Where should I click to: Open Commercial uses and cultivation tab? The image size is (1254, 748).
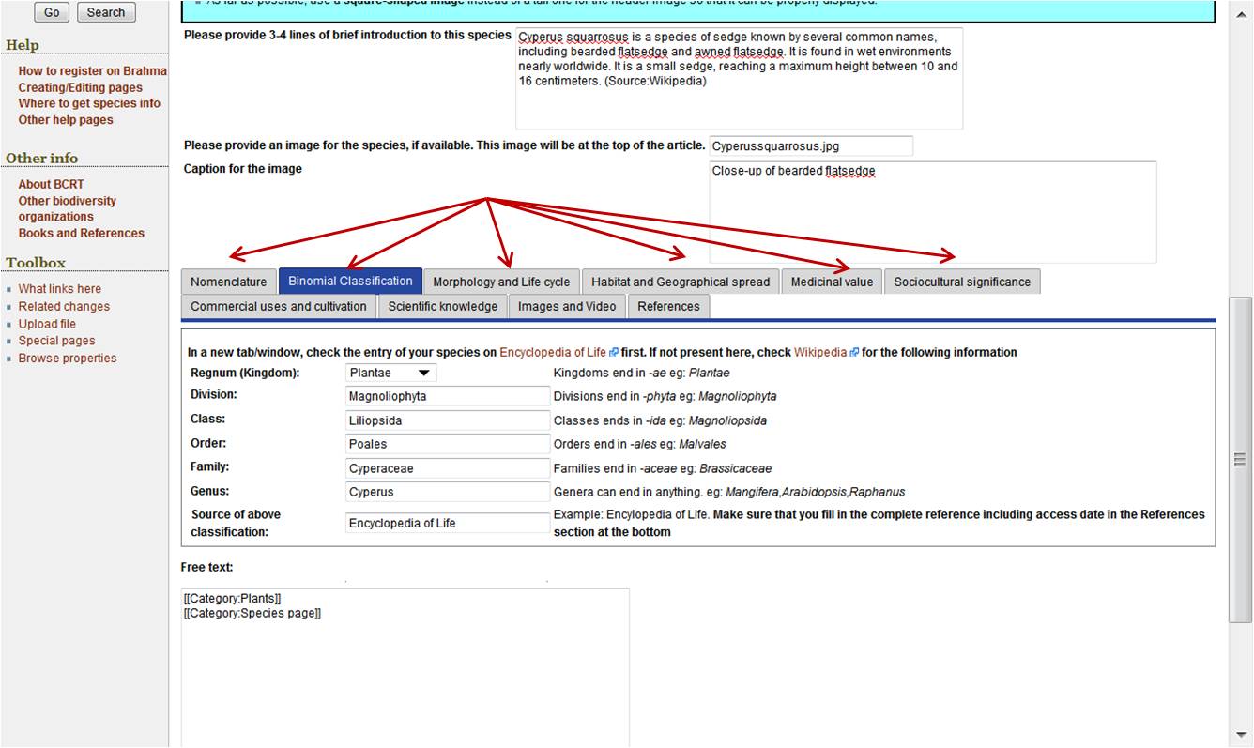click(x=279, y=306)
